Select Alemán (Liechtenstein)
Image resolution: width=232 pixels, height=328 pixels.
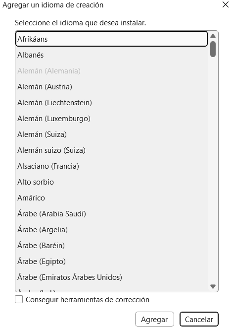111,103
